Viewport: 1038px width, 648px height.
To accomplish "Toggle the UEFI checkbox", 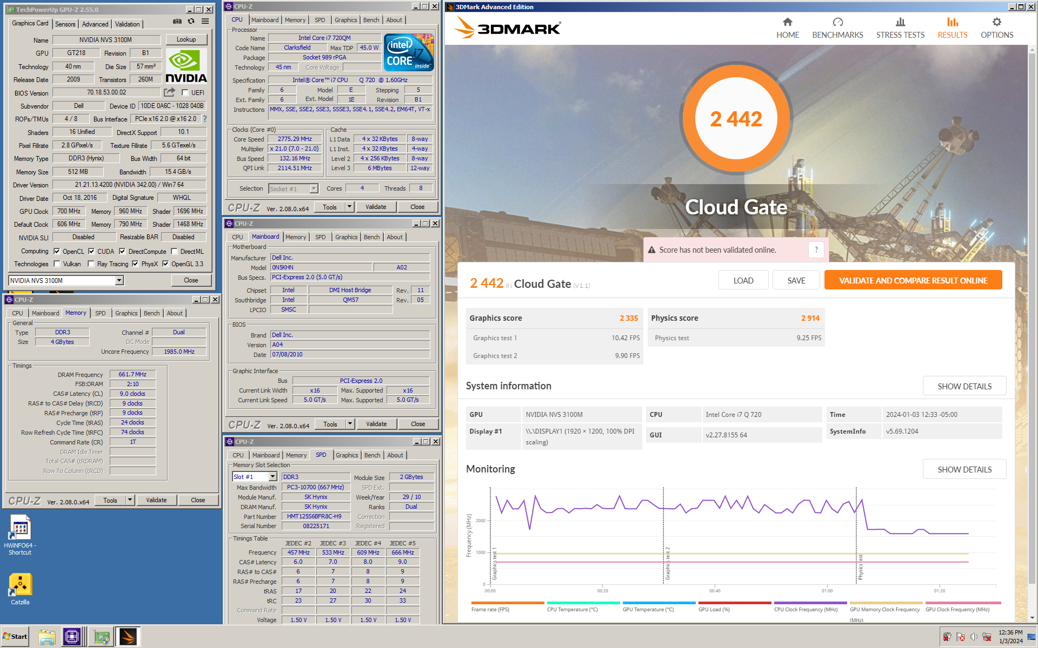I will pos(185,92).
